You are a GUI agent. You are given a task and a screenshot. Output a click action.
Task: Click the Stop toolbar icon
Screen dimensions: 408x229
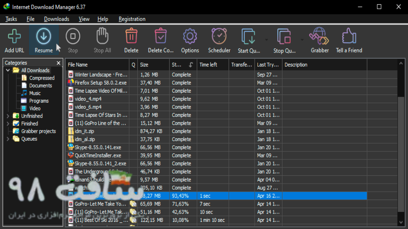click(x=73, y=36)
